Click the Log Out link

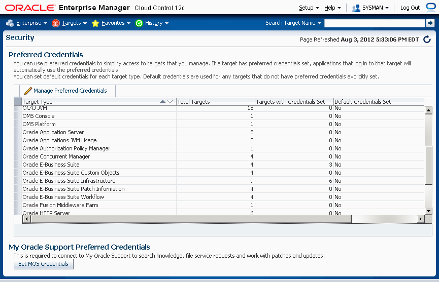(410, 8)
